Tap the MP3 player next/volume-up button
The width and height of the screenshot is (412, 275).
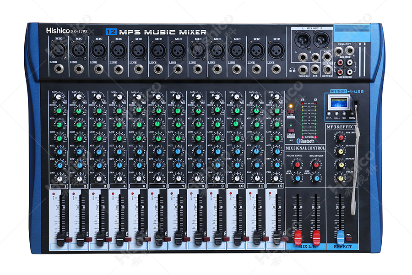[x=336, y=114]
